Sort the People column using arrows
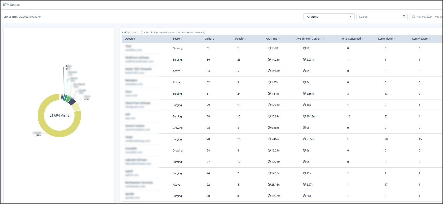Viewport: 443px width, 204px height. [245, 39]
